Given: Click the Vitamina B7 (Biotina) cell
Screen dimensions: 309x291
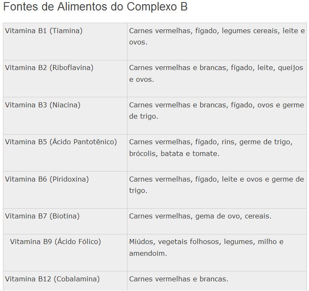Looking at the screenshot, I should point(65,221).
